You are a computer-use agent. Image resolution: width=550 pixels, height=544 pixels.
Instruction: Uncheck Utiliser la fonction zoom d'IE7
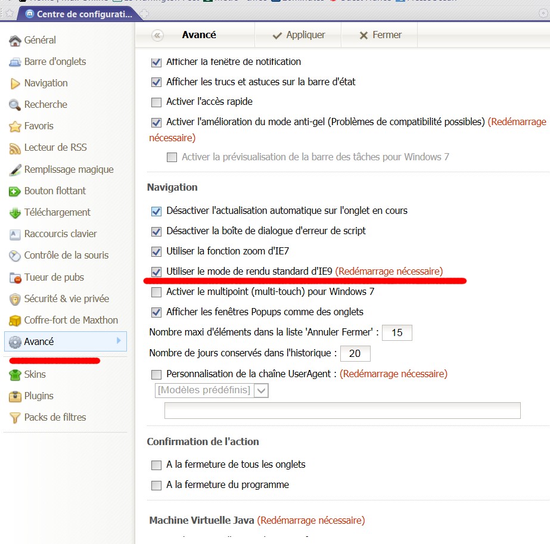[156, 251]
